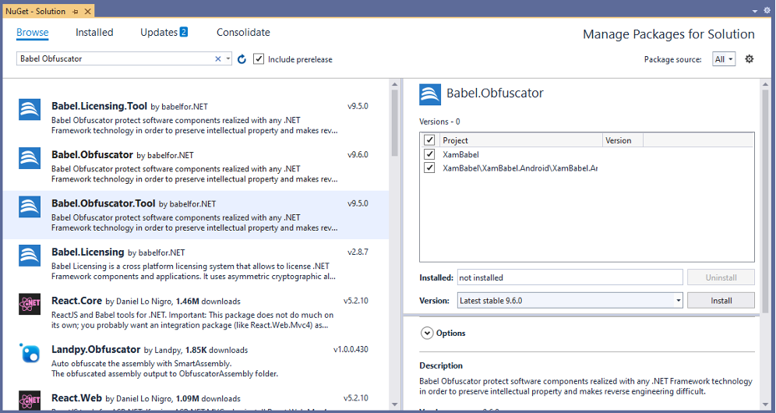Viewport: 776px width, 413px height.
Task: Click Babel.Obfuscator logo in details pane
Action: (x=430, y=94)
